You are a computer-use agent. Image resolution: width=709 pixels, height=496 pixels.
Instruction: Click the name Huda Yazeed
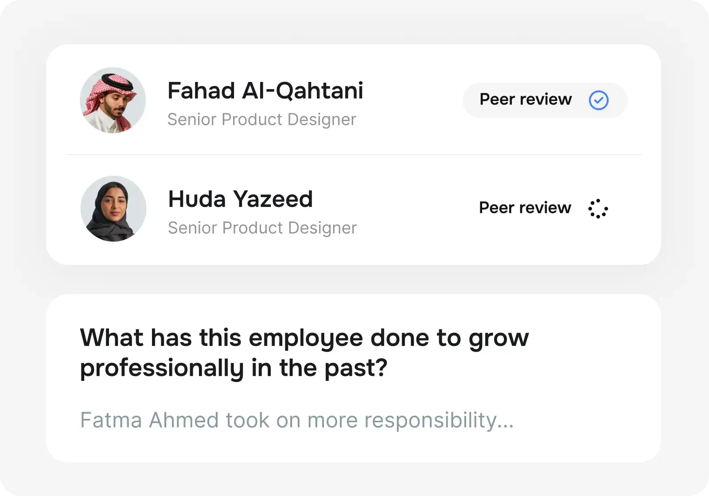[x=240, y=199]
